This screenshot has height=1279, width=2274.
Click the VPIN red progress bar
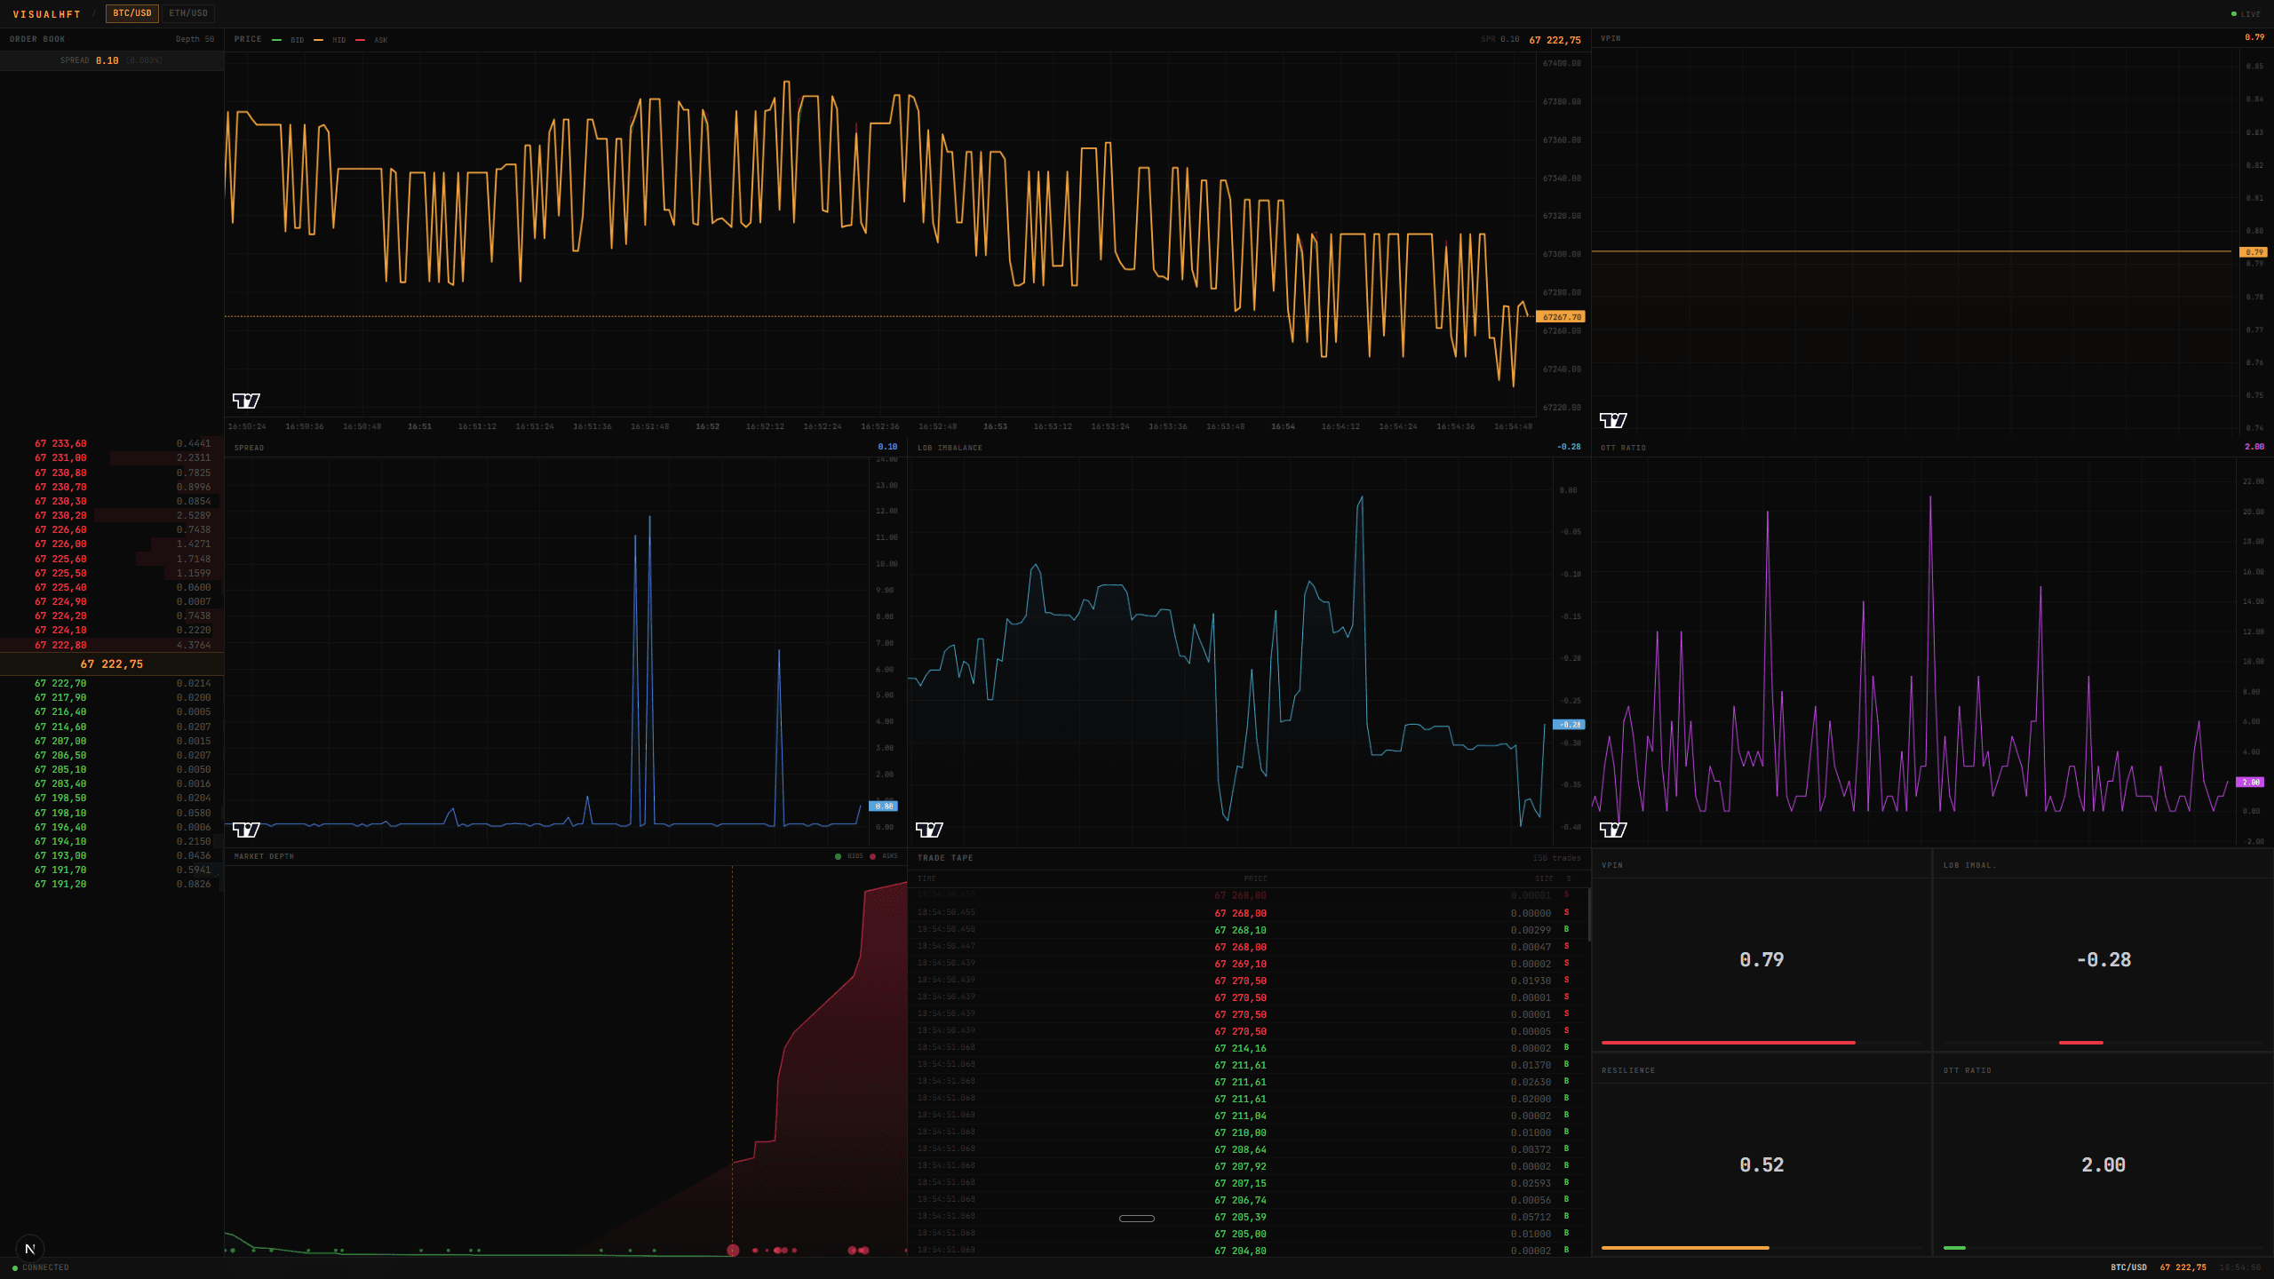(1728, 1043)
